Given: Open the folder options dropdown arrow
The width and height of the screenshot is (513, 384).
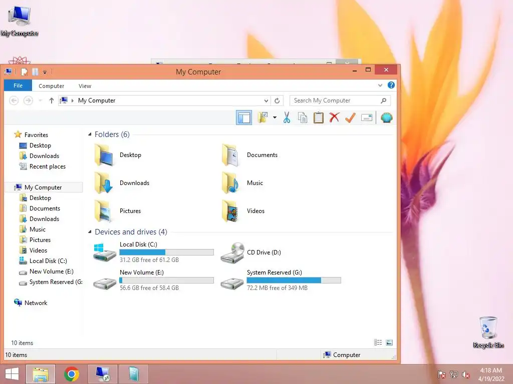Looking at the screenshot, I should coord(275,117).
